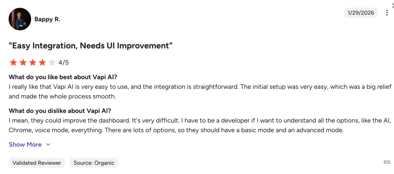Click the "Easy Integration, Needs UI Improvement" title
The height and width of the screenshot is (174, 394).
[x=90, y=46]
